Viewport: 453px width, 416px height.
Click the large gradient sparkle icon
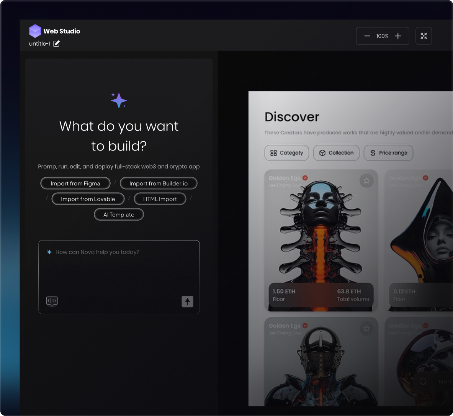point(119,100)
